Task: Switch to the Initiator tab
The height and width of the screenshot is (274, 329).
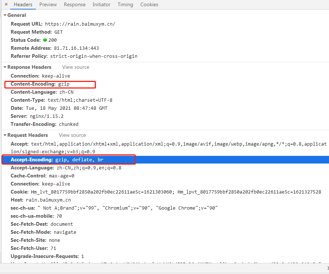Action: click(101, 4)
